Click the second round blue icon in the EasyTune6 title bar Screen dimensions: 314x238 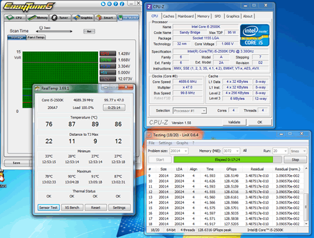pyautogui.click(x=110, y=4)
